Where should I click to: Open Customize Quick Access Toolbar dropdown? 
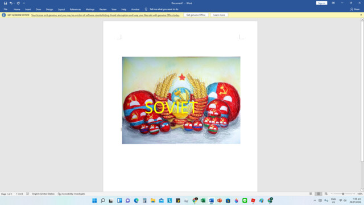(24, 3)
